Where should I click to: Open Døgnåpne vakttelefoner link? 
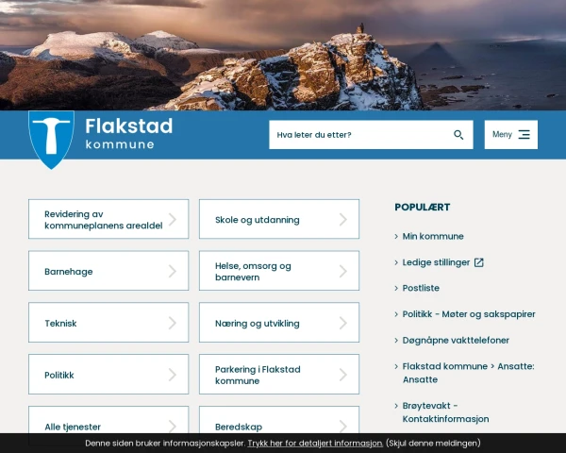[x=456, y=341]
